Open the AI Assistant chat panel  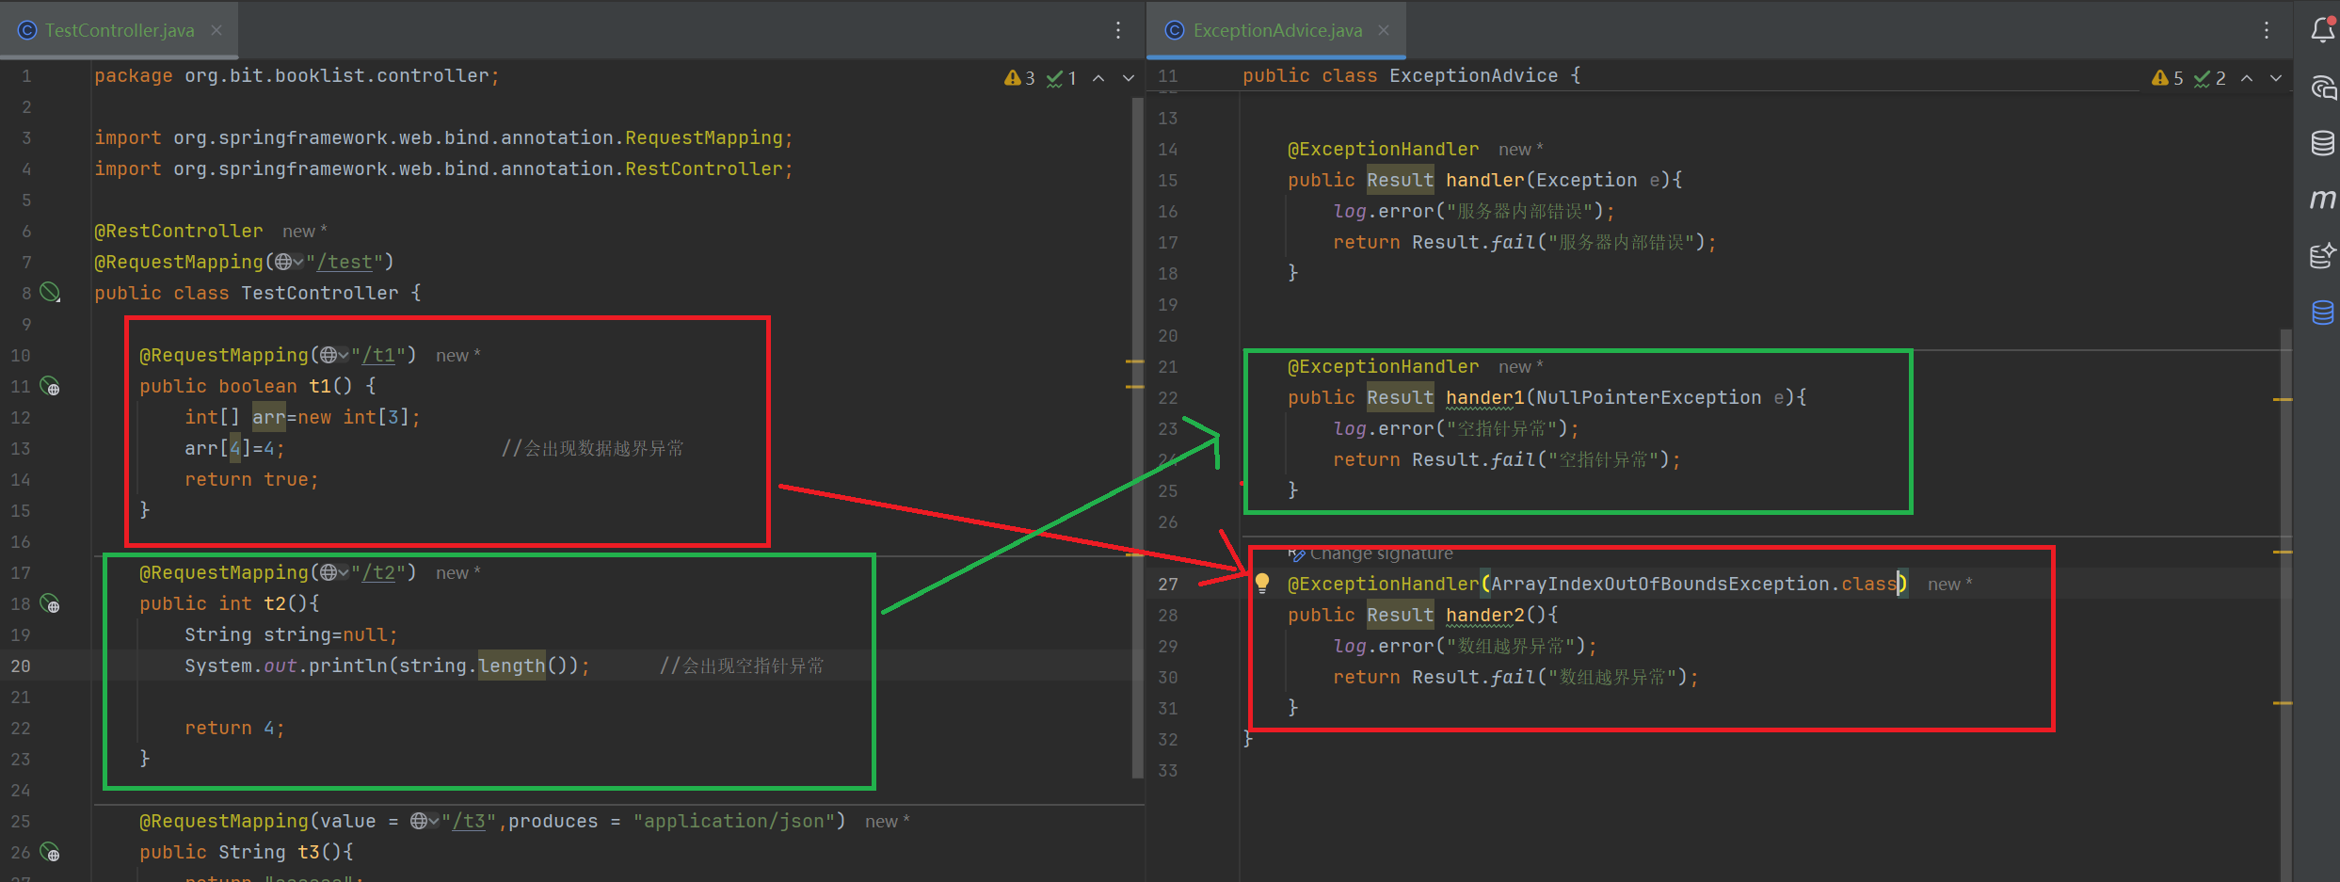[2322, 88]
